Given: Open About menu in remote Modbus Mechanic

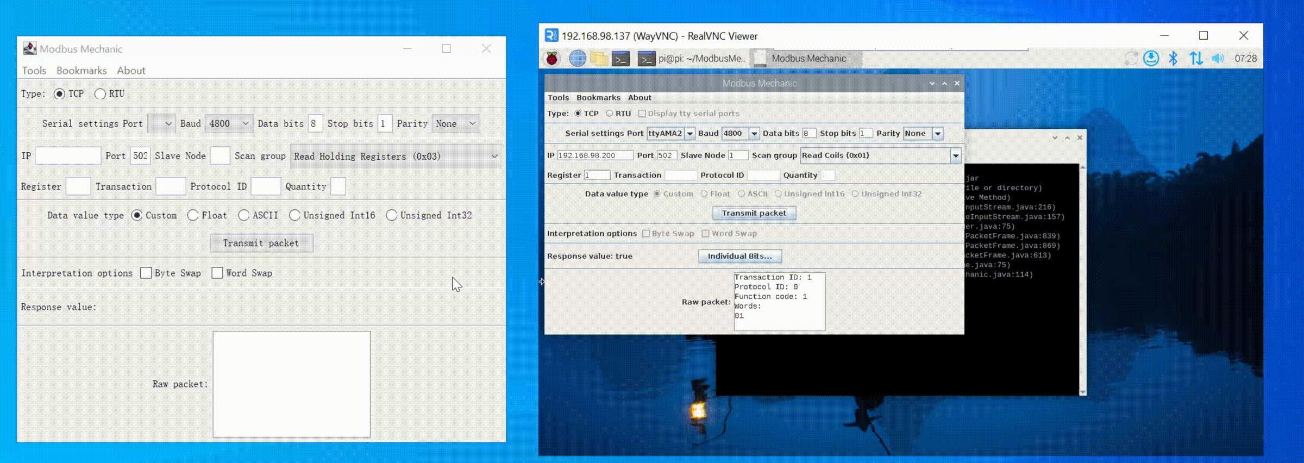Looking at the screenshot, I should point(640,98).
